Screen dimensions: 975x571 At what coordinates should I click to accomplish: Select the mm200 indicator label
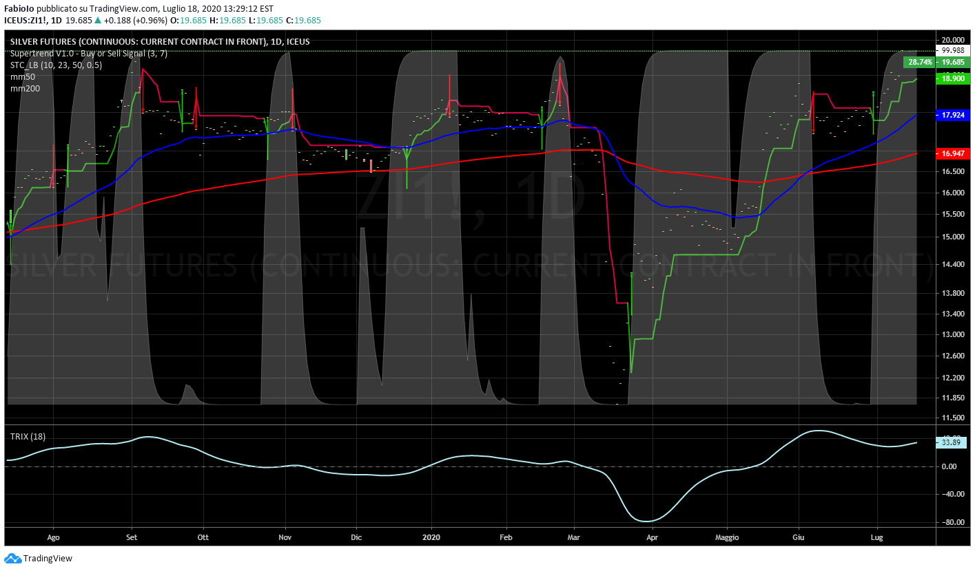25,88
